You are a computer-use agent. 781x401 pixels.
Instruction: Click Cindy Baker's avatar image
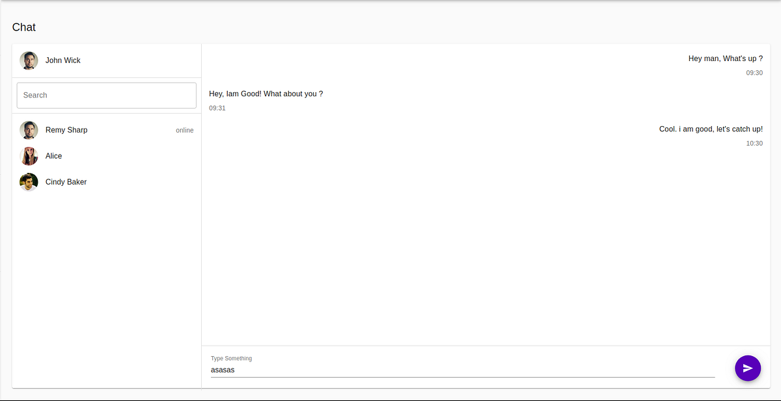click(29, 182)
